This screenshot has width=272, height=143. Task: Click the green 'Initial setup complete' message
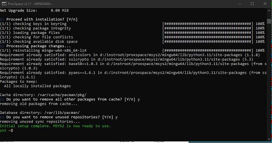click(x=55, y=126)
